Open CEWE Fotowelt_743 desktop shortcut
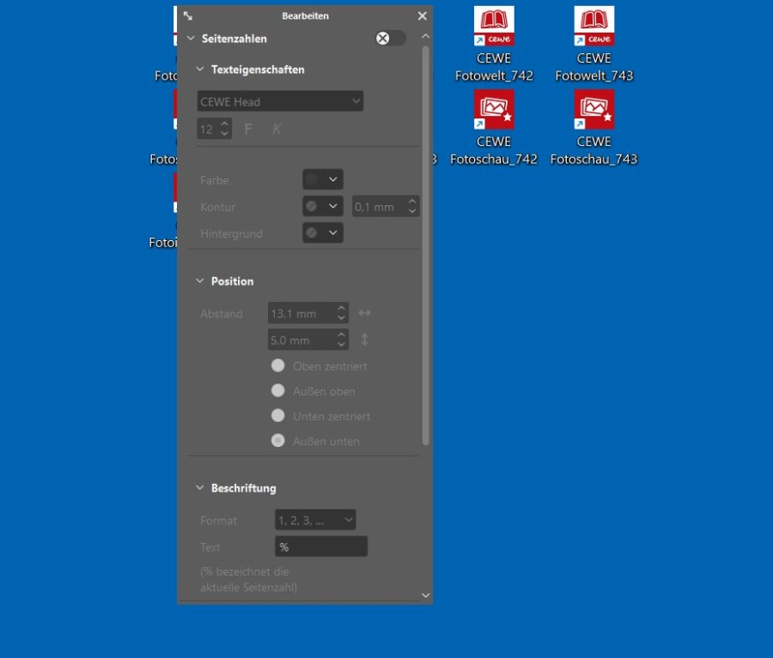773x658 pixels. (x=594, y=44)
